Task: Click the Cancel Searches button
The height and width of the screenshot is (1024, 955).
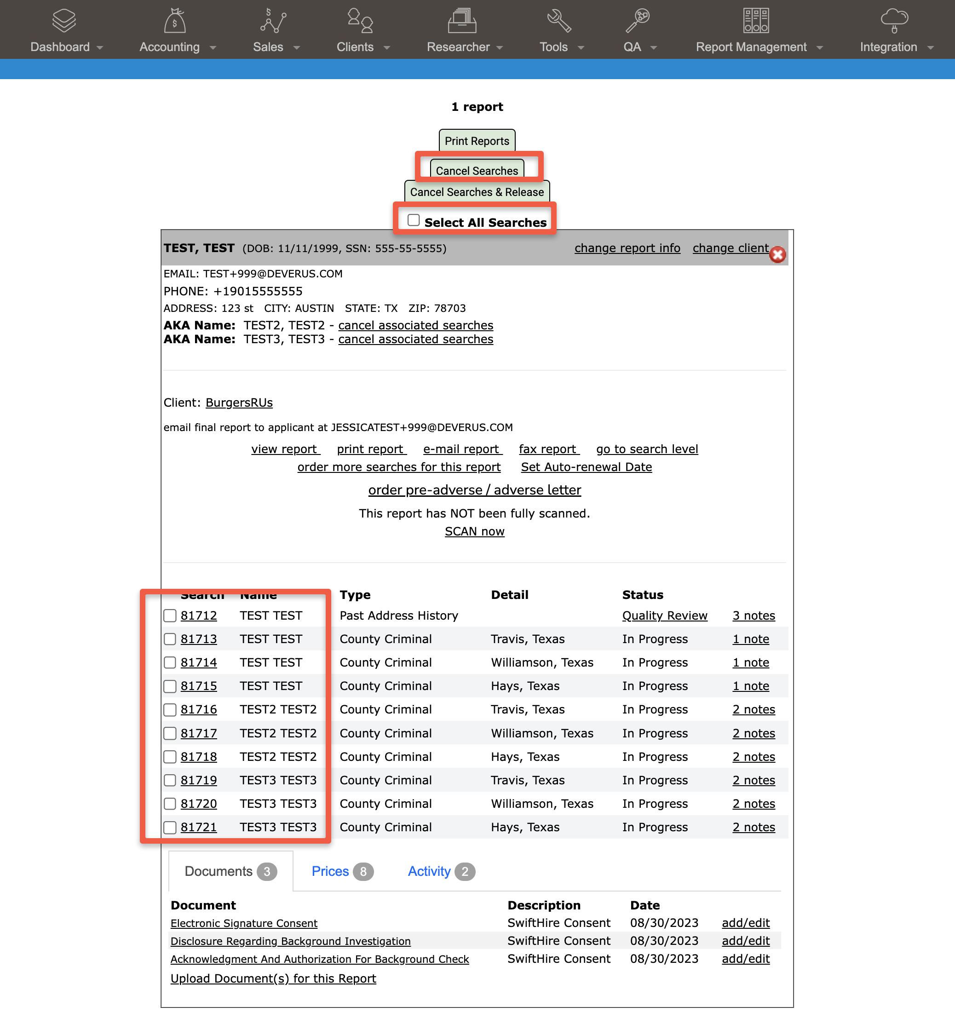Action: tap(477, 170)
